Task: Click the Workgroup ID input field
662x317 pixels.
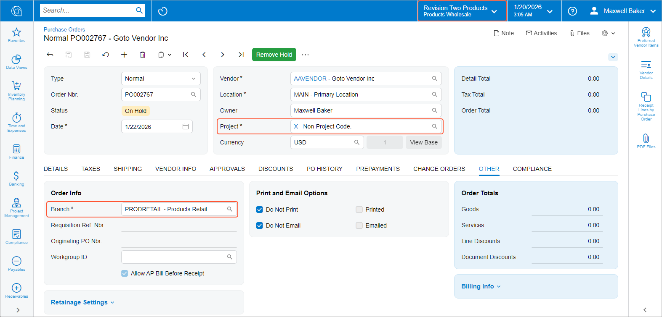Action: click(x=179, y=257)
